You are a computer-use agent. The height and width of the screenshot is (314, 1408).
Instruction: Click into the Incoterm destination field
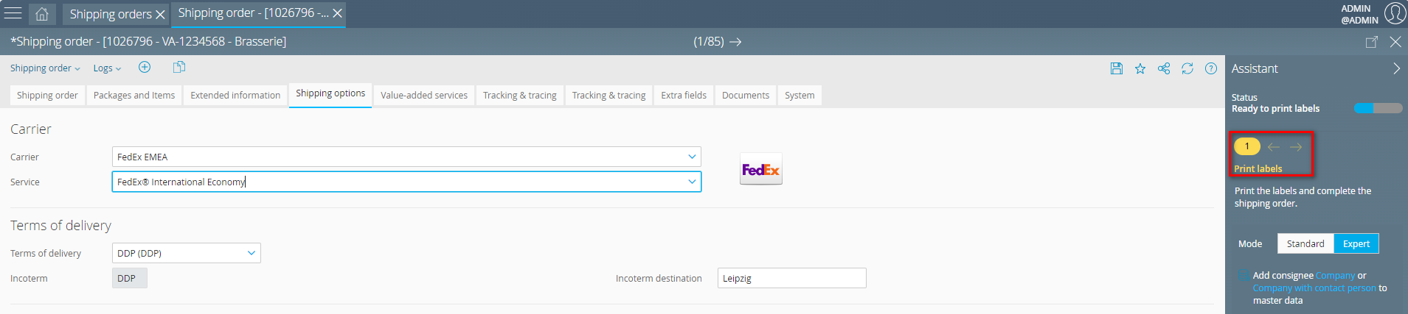791,278
